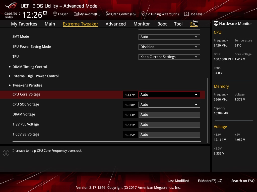Viewport: 257px width, 192px height.
Task: Select the EPU Power Saving Mode label
Action: (32, 46)
